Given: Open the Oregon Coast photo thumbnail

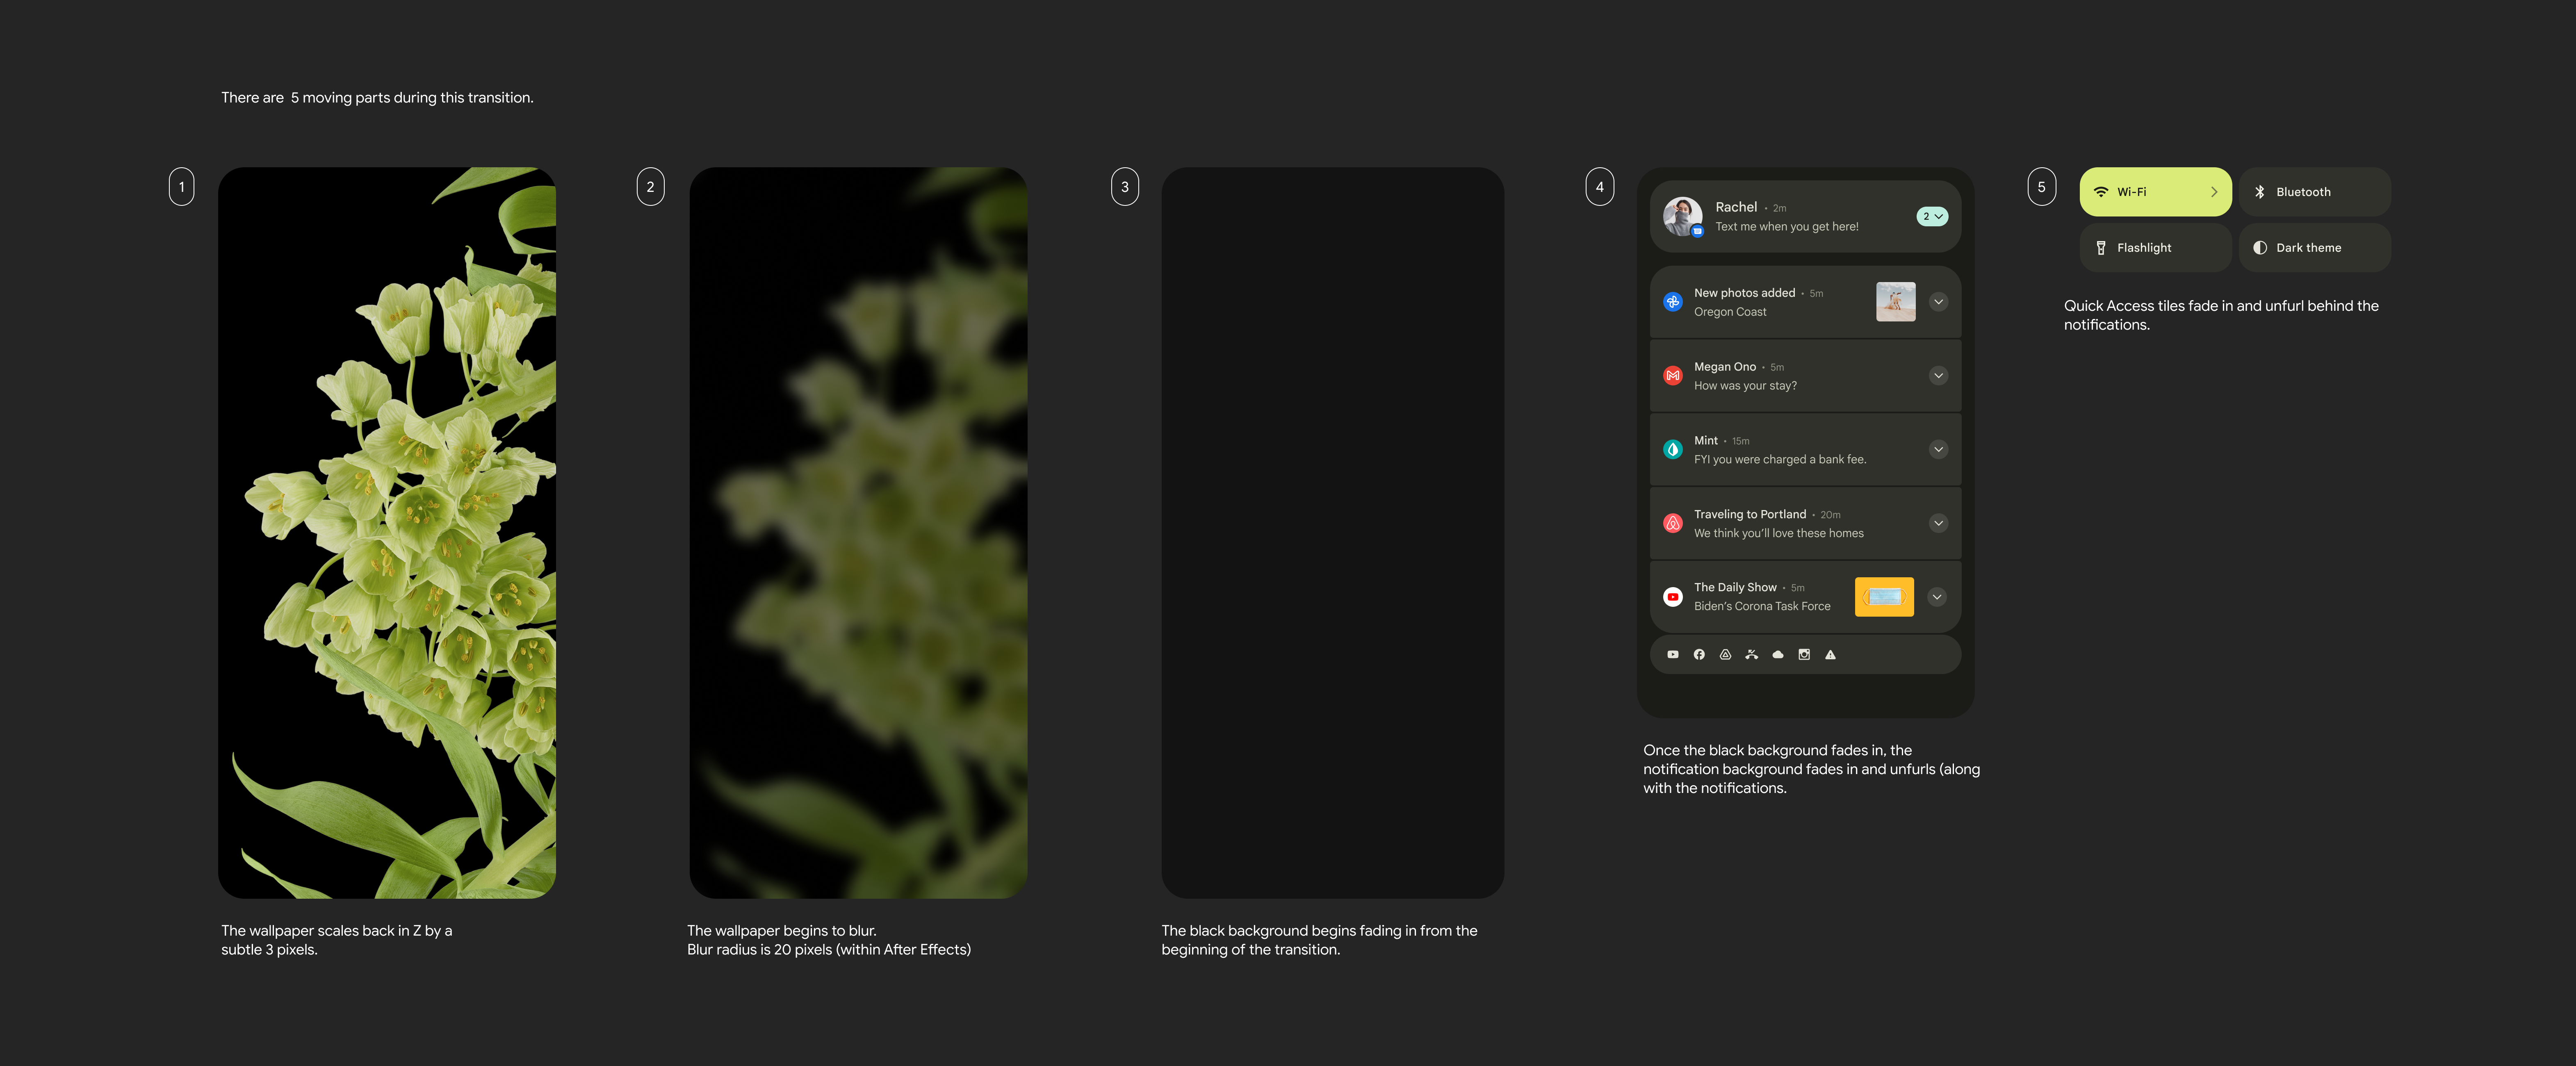Looking at the screenshot, I should tap(1896, 302).
